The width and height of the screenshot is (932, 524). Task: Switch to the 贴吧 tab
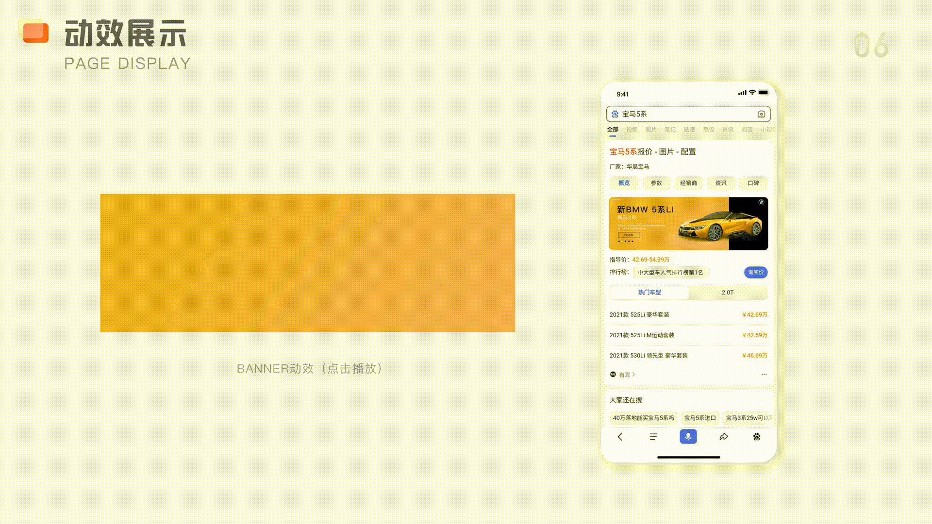click(689, 130)
